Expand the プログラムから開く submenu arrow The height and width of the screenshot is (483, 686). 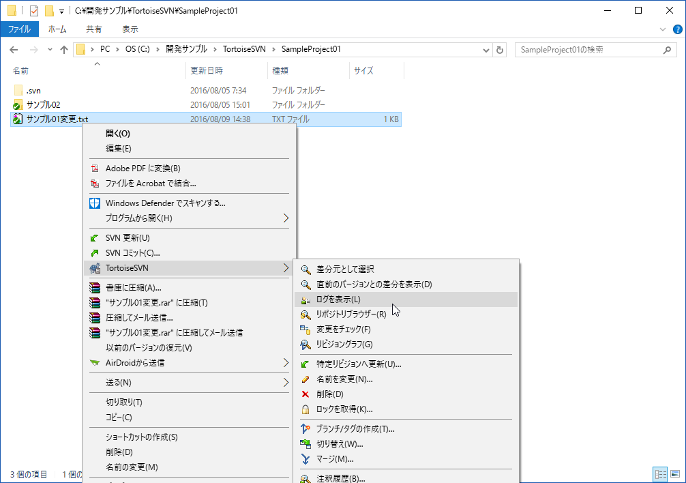[286, 218]
